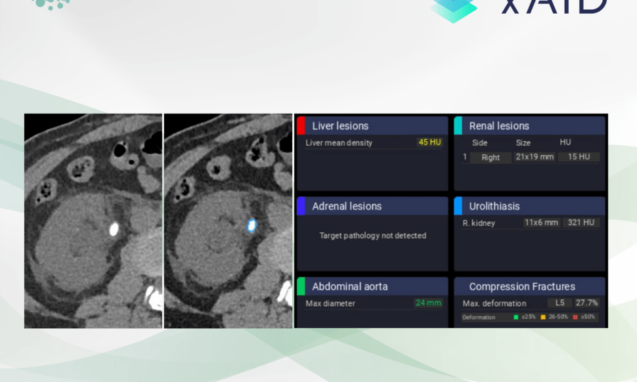The width and height of the screenshot is (637, 382).
Task: Click the 'Right' side cell
Action: [491, 158]
